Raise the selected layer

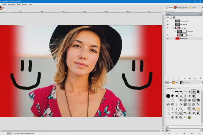tap(179, 78)
